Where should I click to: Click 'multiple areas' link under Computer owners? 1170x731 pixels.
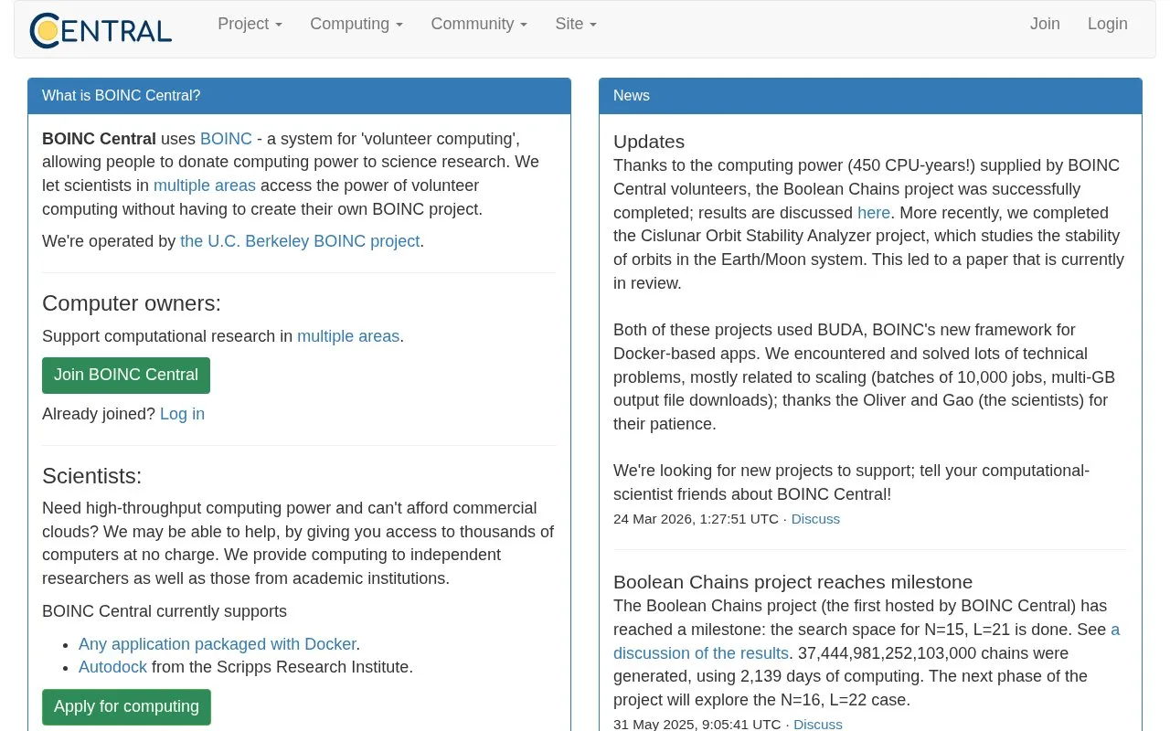[x=348, y=336]
